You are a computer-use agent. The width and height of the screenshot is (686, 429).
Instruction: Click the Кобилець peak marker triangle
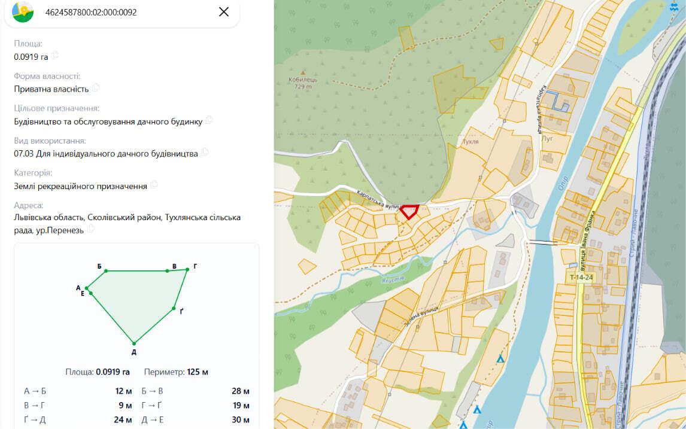(302, 73)
